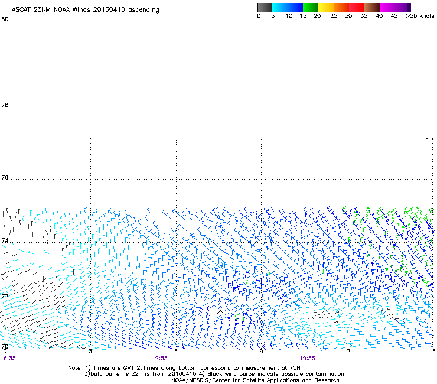Viewport: 437px width, 384px height.
Task: Click the 80 latitude label at top left
Action: pyautogui.click(x=5, y=19)
